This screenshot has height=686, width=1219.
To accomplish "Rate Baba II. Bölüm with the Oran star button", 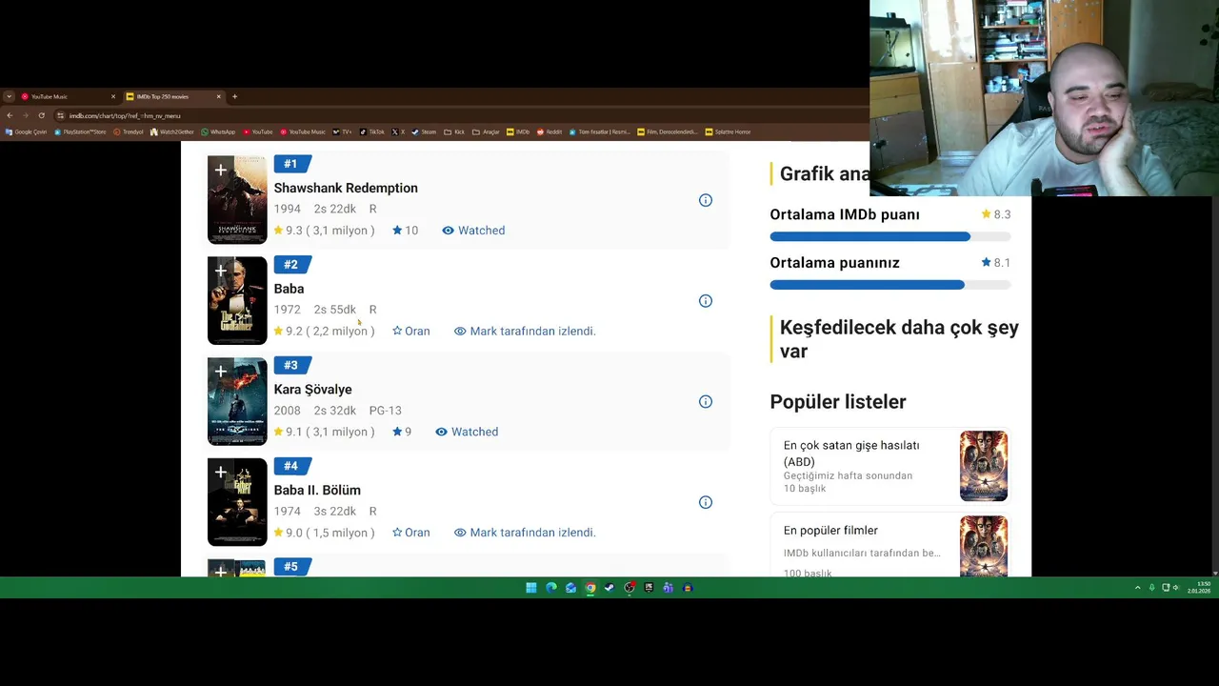I will coord(411,533).
